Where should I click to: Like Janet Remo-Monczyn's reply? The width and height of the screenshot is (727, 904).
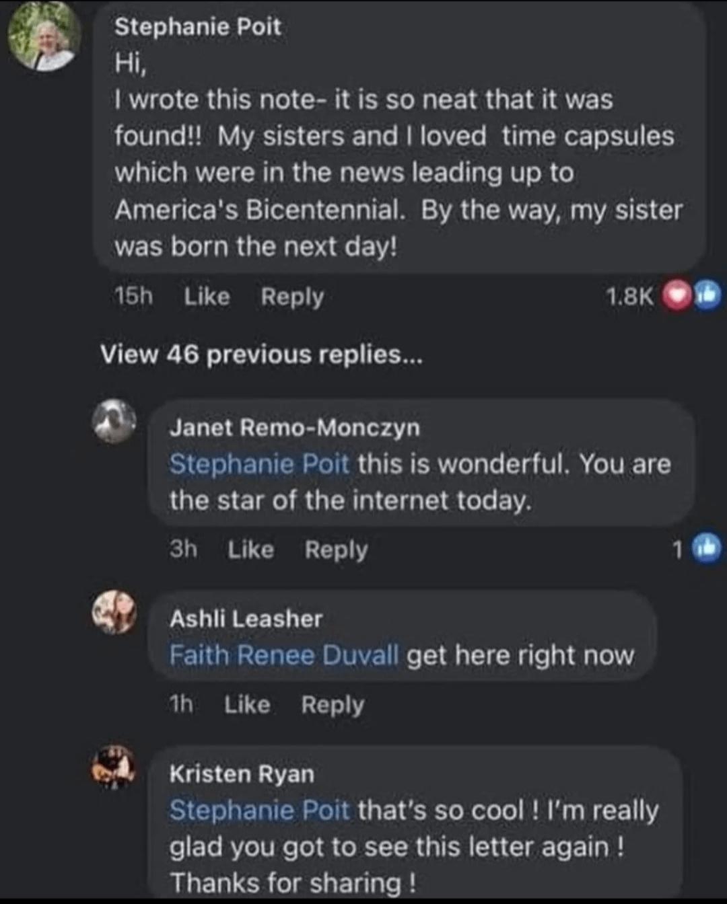pos(250,550)
